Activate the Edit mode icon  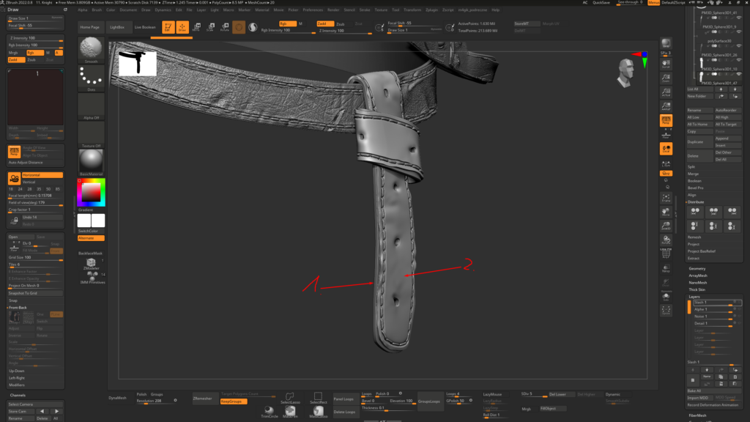click(x=168, y=27)
